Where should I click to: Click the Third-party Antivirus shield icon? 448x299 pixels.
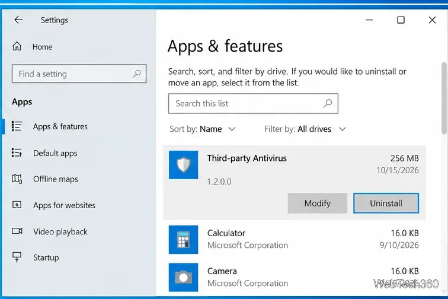point(184,165)
